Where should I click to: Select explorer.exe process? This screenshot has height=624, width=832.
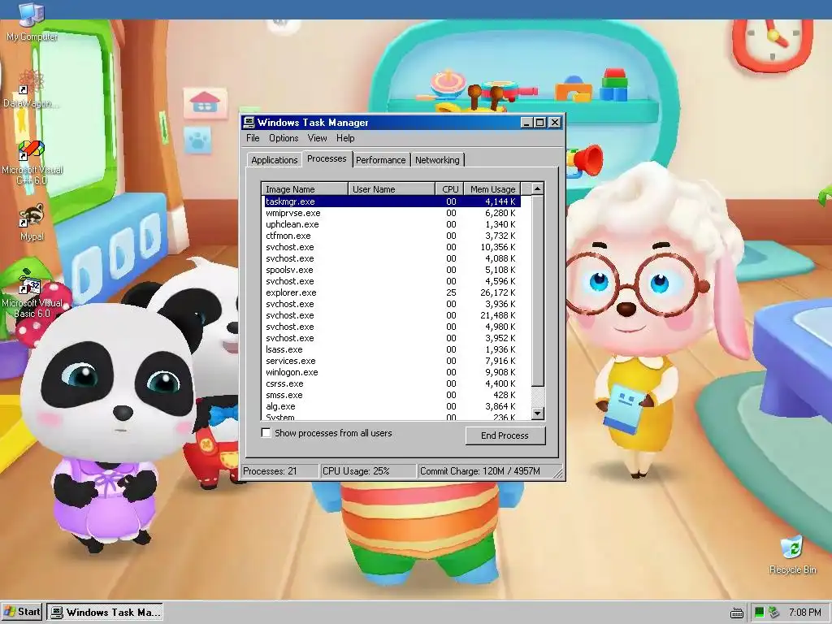coord(392,292)
